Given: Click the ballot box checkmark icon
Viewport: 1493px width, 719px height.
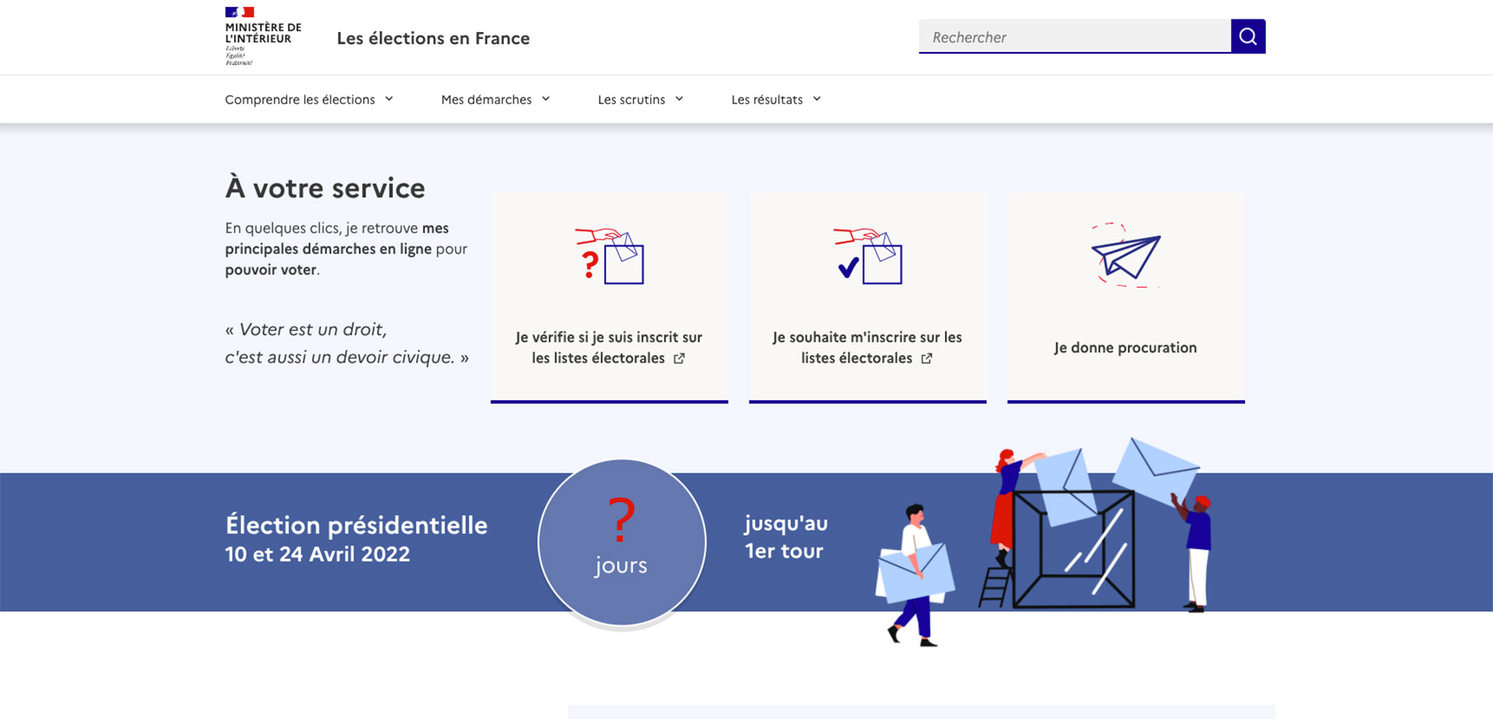Looking at the screenshot, I should click(868, 257).
